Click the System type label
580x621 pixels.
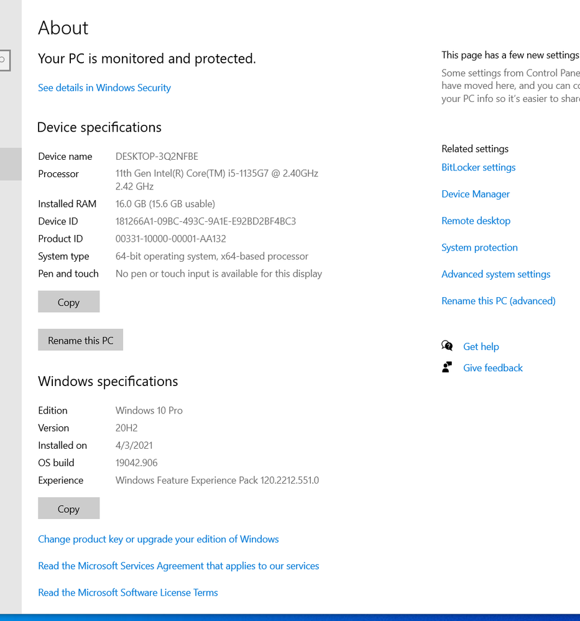pyautogui.click(x=63, y=256)
